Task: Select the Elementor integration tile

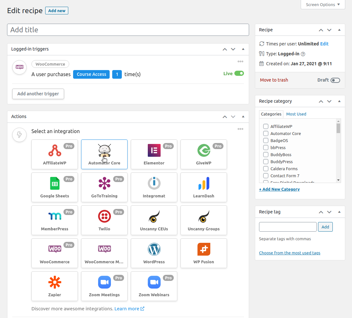Action: pos(154,155)
